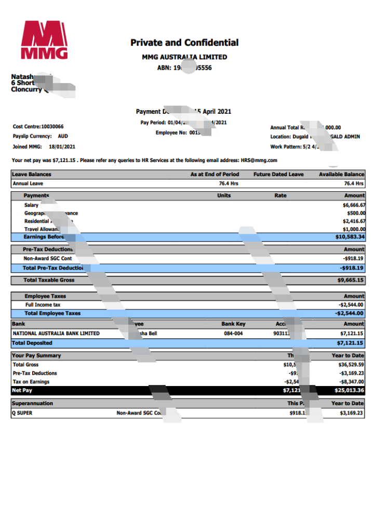Click the 'Leave Balances' table header

32,175
